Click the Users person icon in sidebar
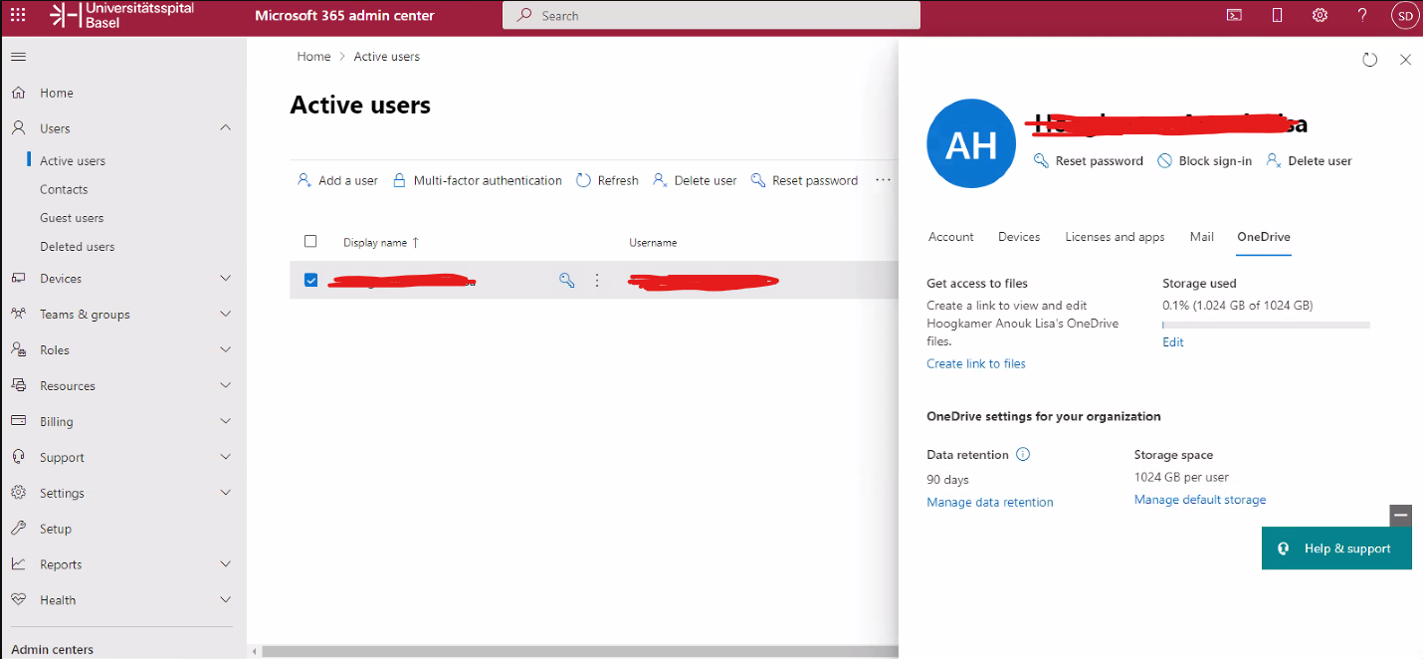1423x659 pixels. 18,128
